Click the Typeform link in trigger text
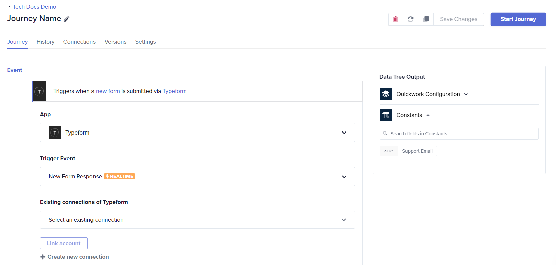Image resolution: width=556 pixels, height=265 pixels. coord(174,91)
